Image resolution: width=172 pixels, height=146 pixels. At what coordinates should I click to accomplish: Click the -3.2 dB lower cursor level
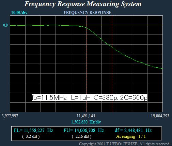tap(31, 136)
